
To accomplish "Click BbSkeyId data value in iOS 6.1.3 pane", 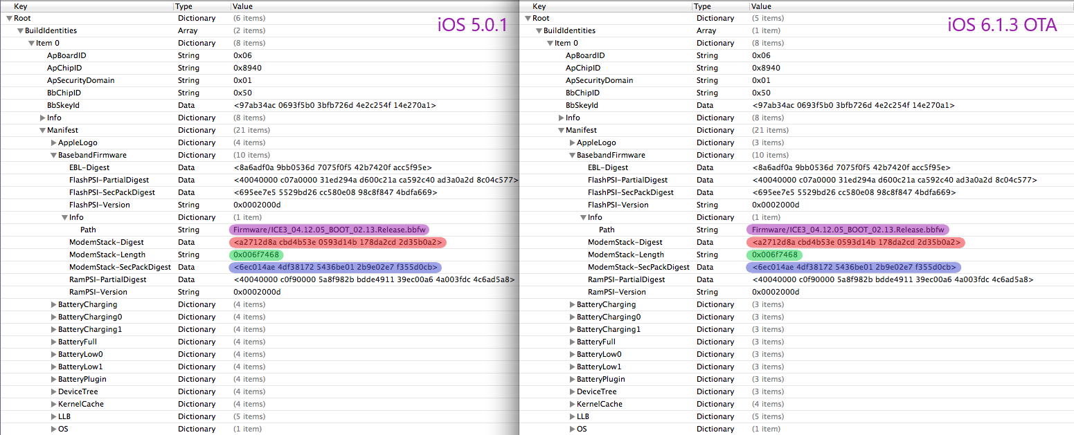I will click(x=853, y=105).
